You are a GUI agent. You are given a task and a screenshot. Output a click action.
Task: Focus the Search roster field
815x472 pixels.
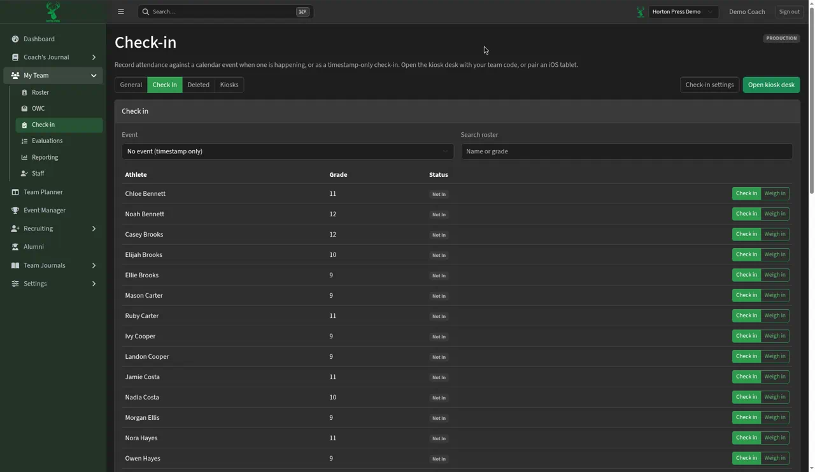pyautogui.click(x=627, y=151)
